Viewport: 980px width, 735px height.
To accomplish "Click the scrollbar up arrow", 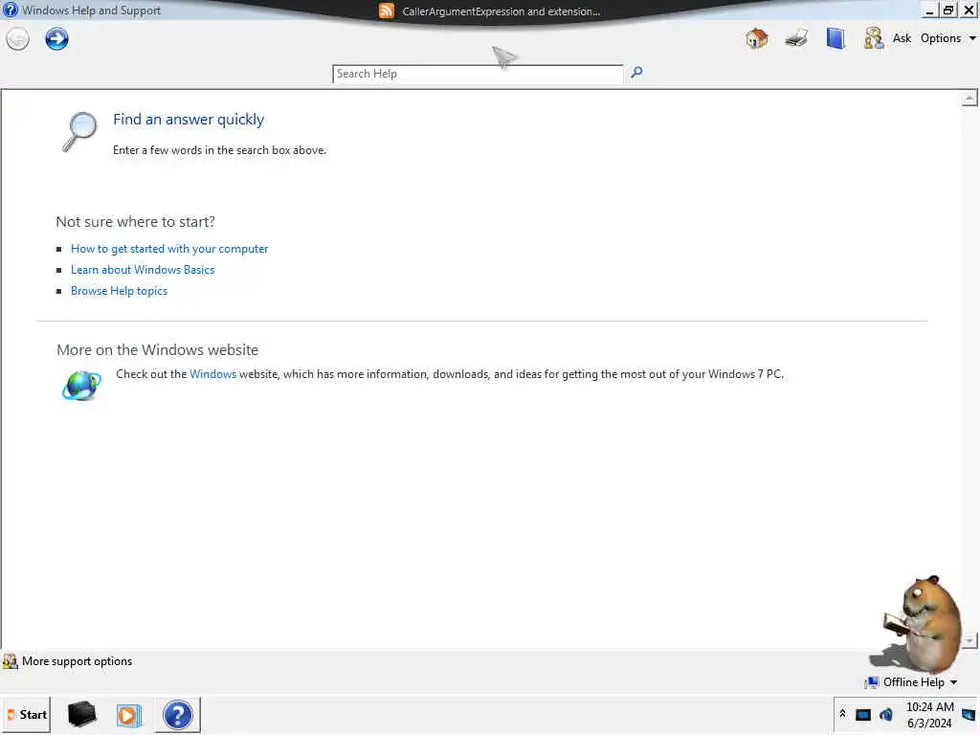I will click(x=969, y=99).
